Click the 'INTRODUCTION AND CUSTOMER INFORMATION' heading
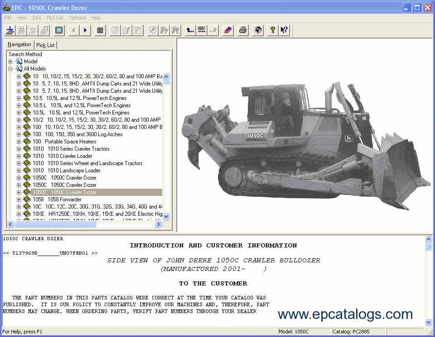 click(213, 245)
